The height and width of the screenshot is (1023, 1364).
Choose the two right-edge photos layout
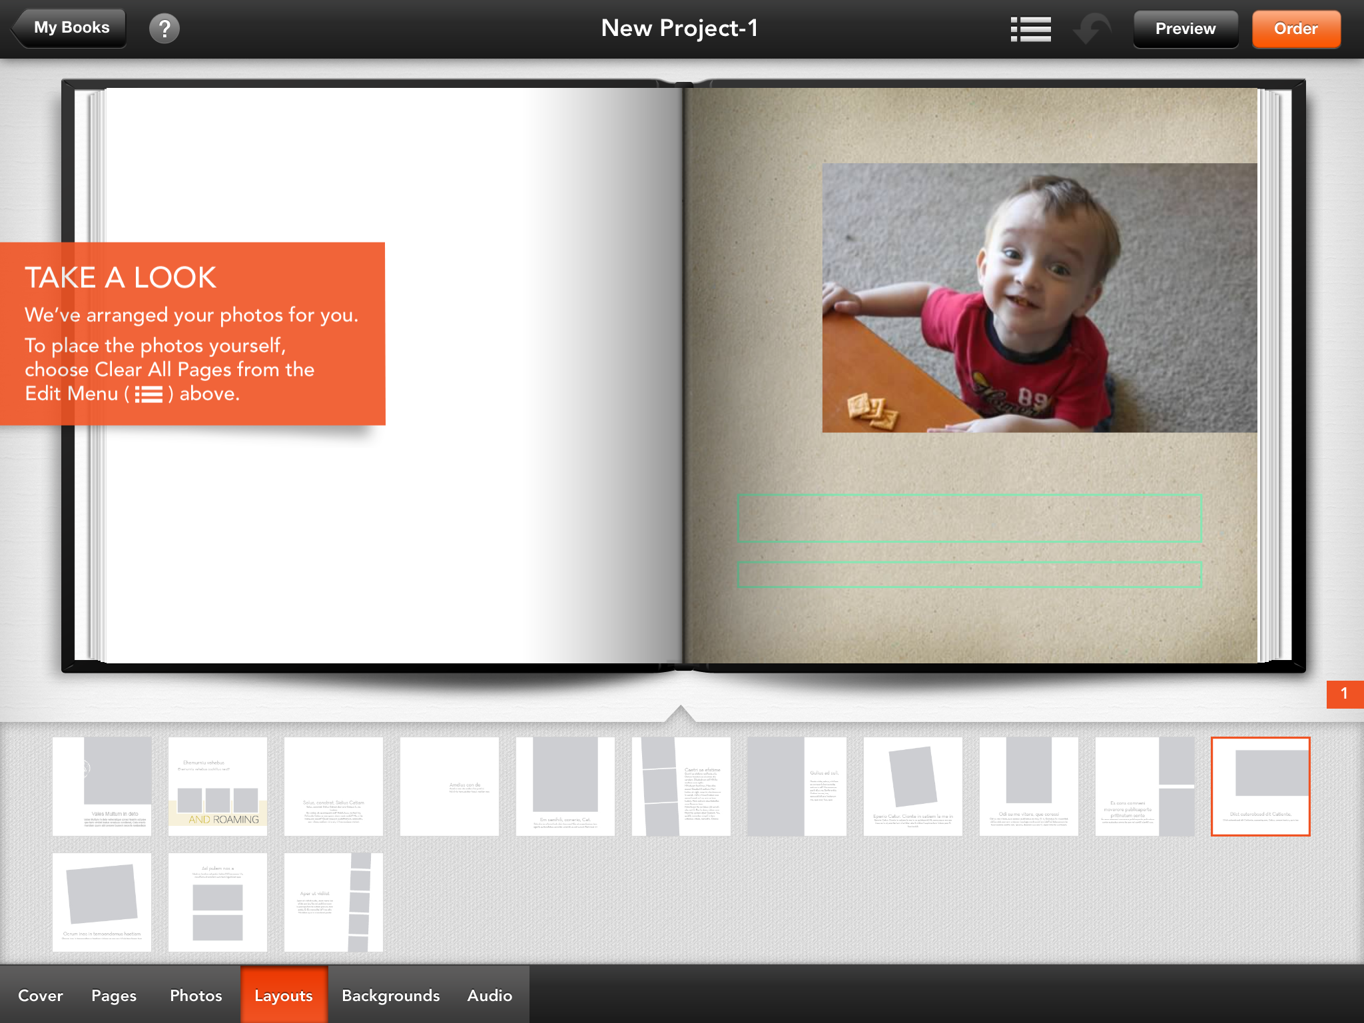1145,786
